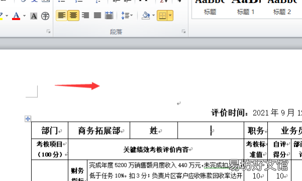The image size is (302, 181).
Task: Apply the bottom border button
Action: click(x=163, y=16)
